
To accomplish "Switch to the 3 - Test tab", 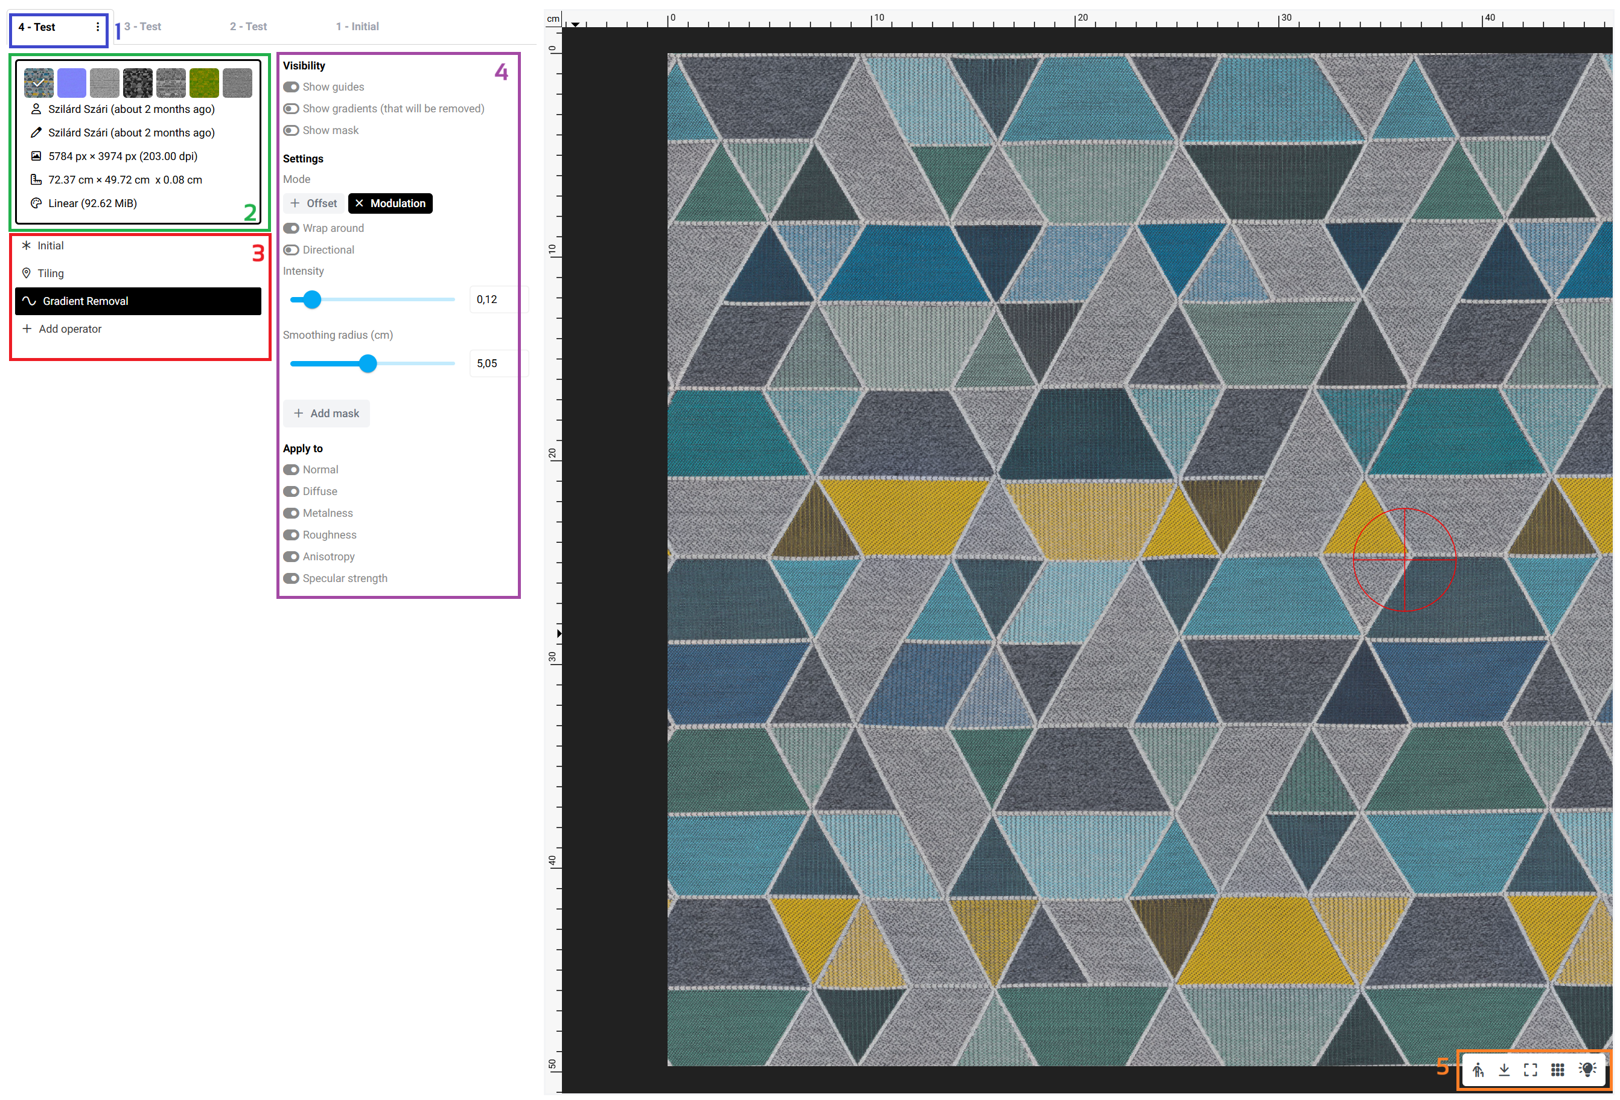I will 142,27.
